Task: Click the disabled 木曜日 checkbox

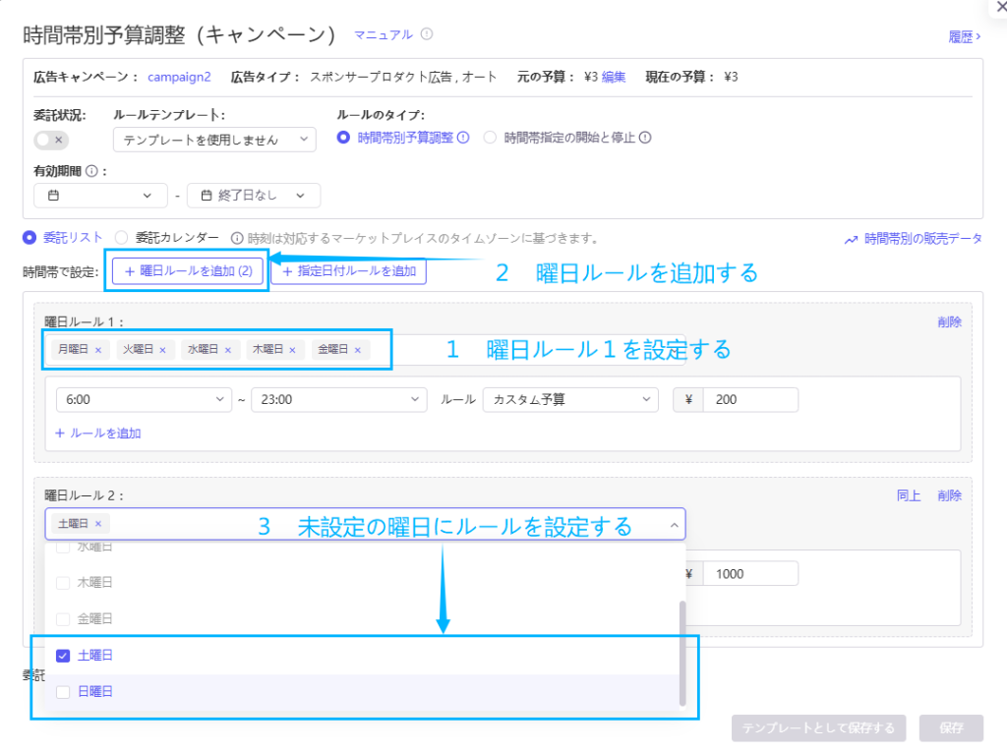Action: (63, 583)
